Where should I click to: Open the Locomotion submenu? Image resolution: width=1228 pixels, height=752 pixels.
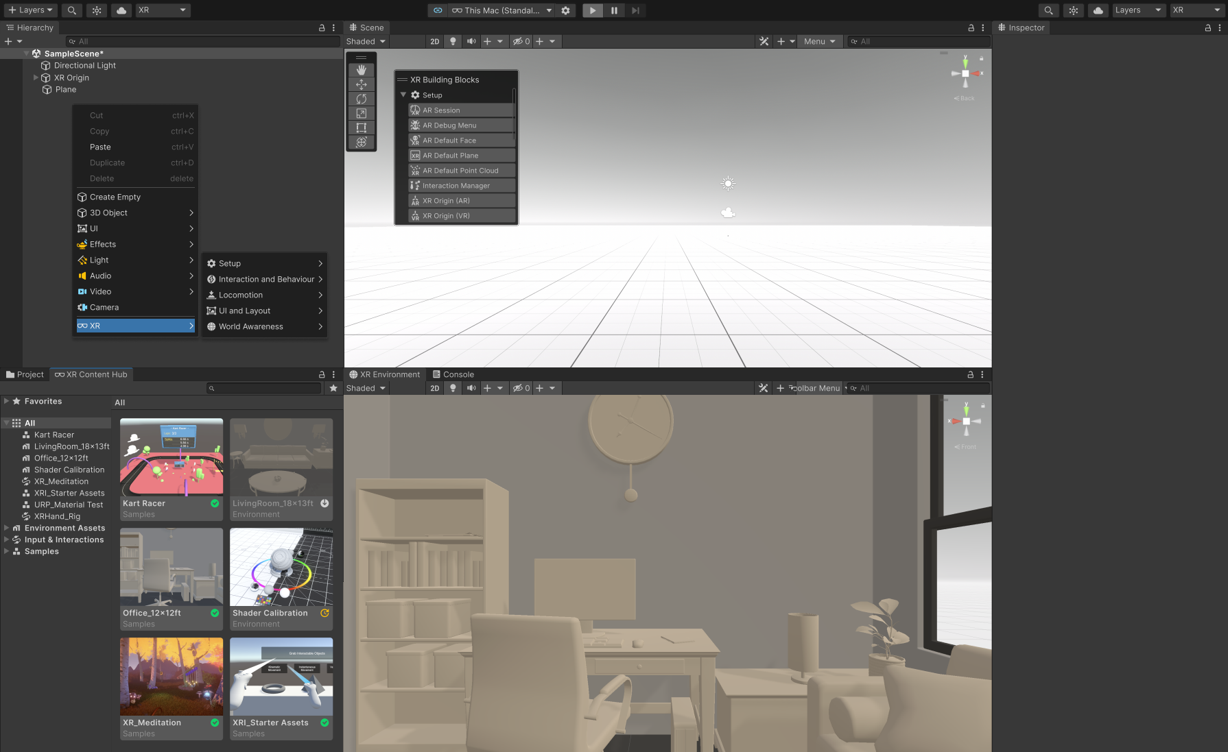pyautogui.click(x=264, y=295)
